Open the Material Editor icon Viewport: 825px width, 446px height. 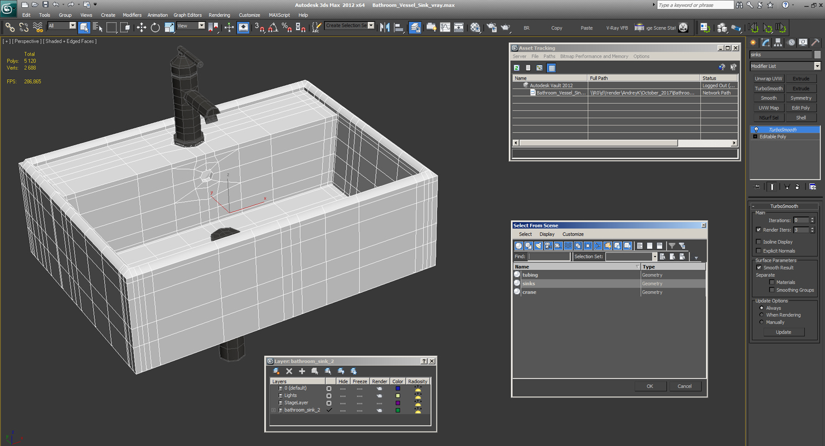(475, 27)
